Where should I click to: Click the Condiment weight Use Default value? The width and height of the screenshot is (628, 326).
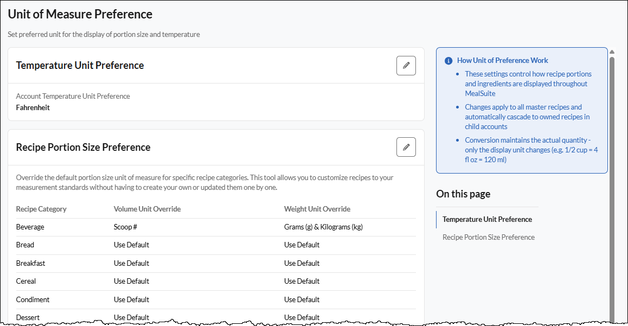pos(302,299)
